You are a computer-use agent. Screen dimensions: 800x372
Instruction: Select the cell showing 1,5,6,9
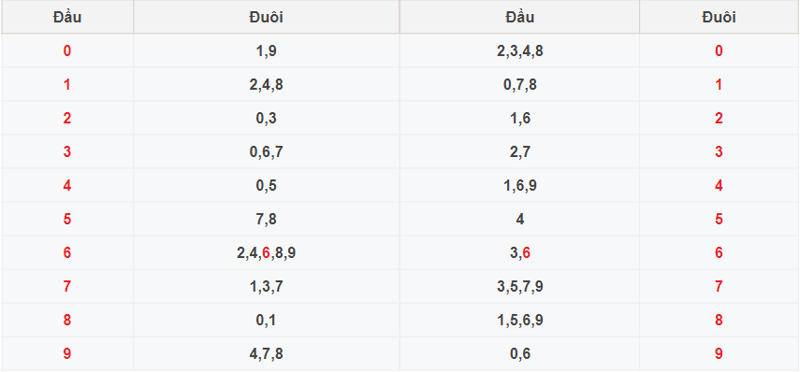(x=519, y=320)
